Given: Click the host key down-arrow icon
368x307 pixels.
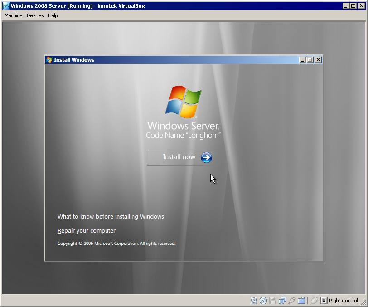Looking at the screenshot, I should [324, 301].
